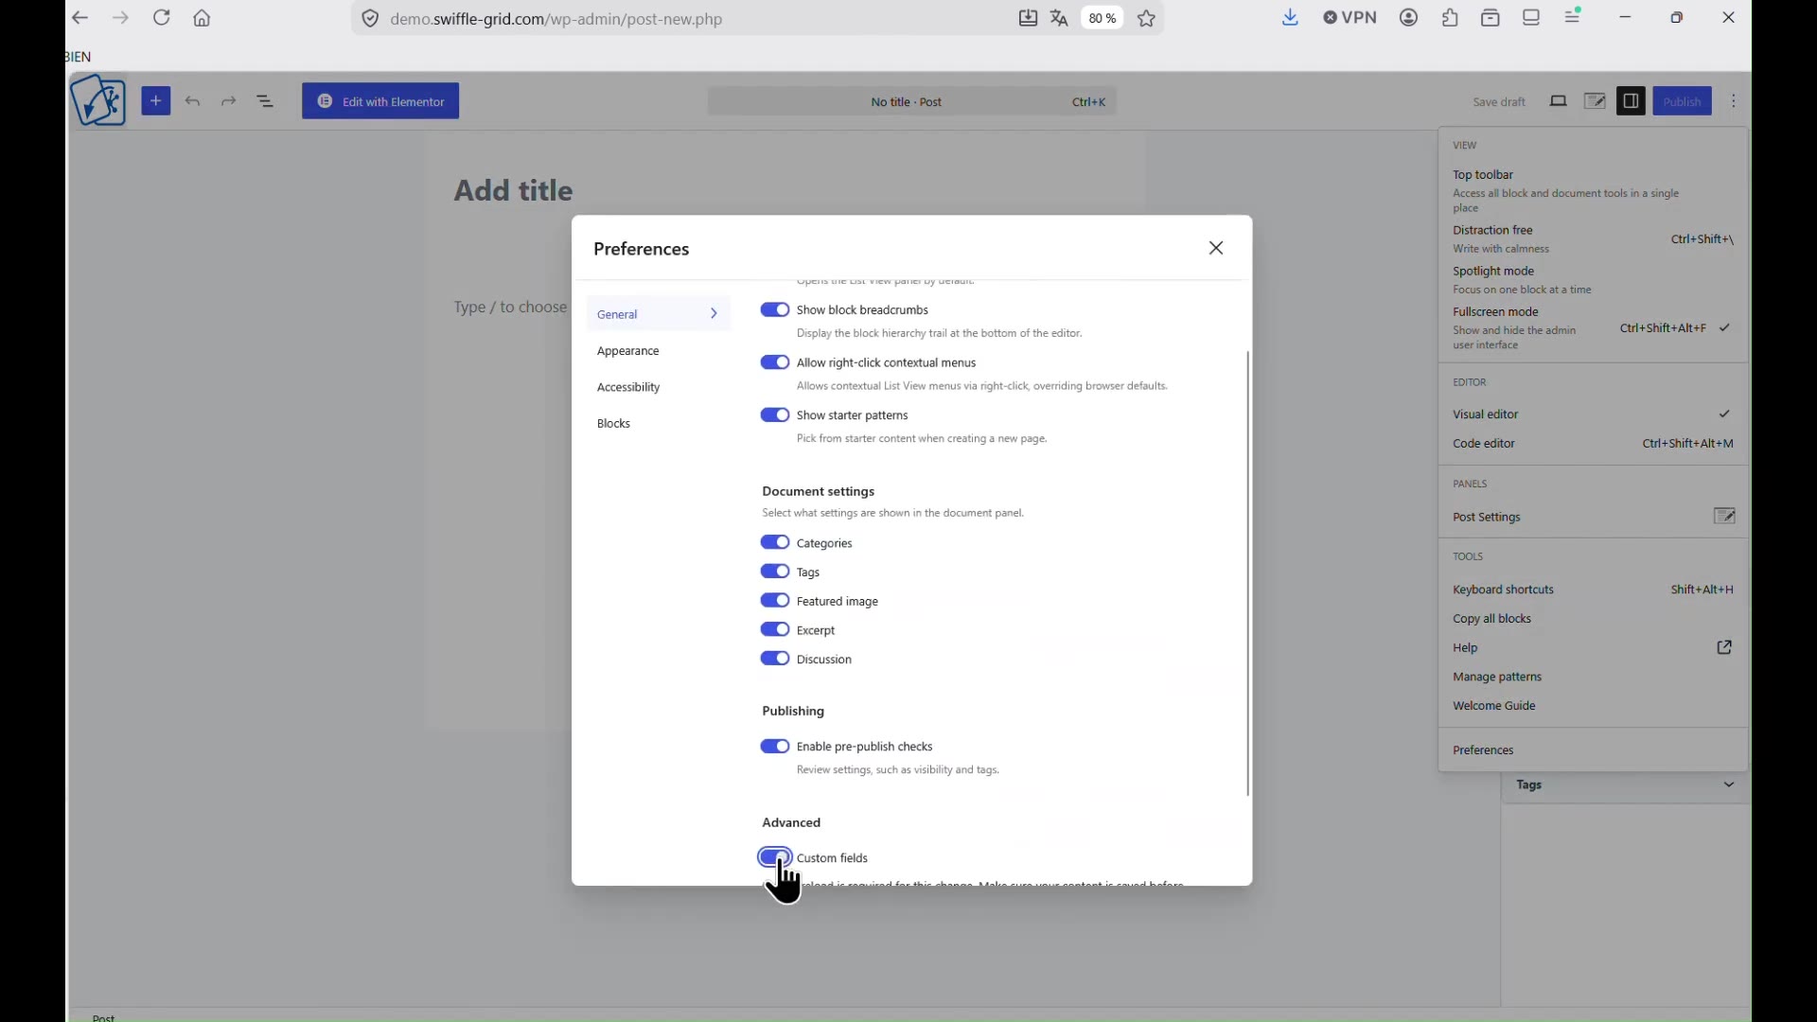The width and height of the screenshot is (1817, 1022).
Task: Open translate page icon
Action: tap(1061, 18)
